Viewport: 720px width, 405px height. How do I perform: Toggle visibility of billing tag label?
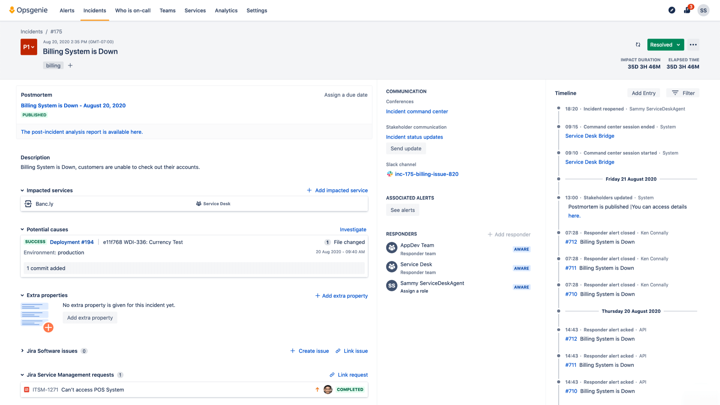pyautogui.click(x=53, y=65)
